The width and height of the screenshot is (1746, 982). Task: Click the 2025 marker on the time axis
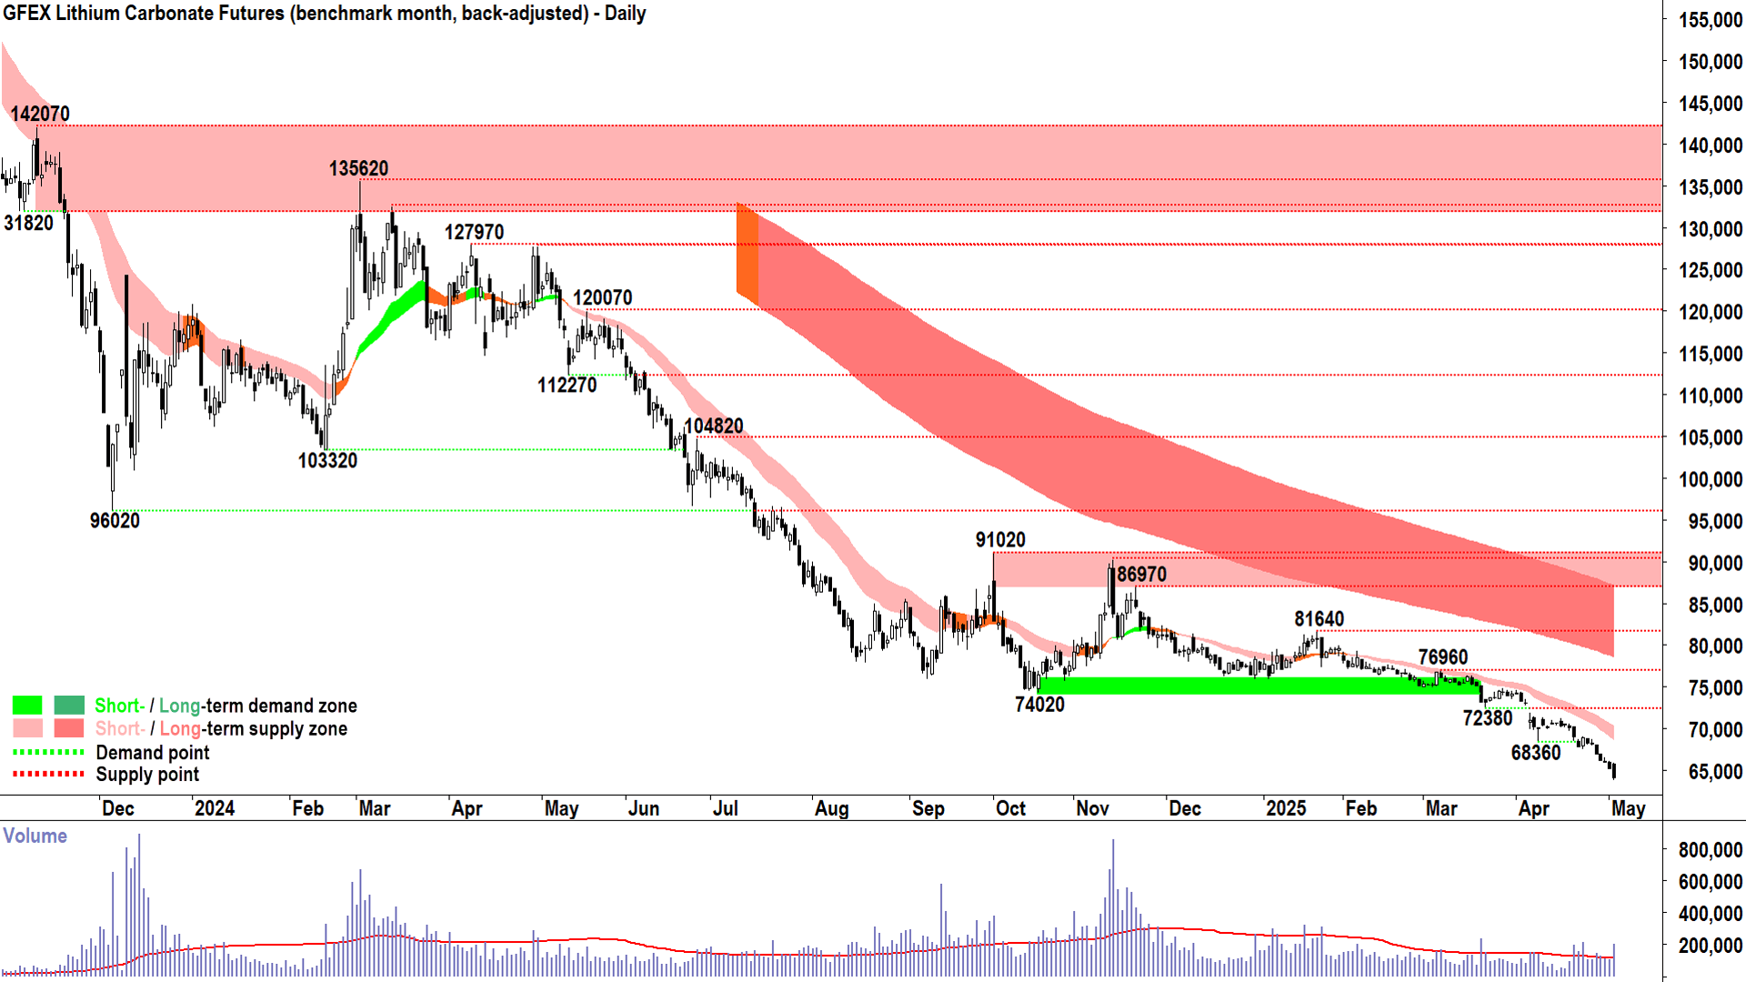(1286, 809)
